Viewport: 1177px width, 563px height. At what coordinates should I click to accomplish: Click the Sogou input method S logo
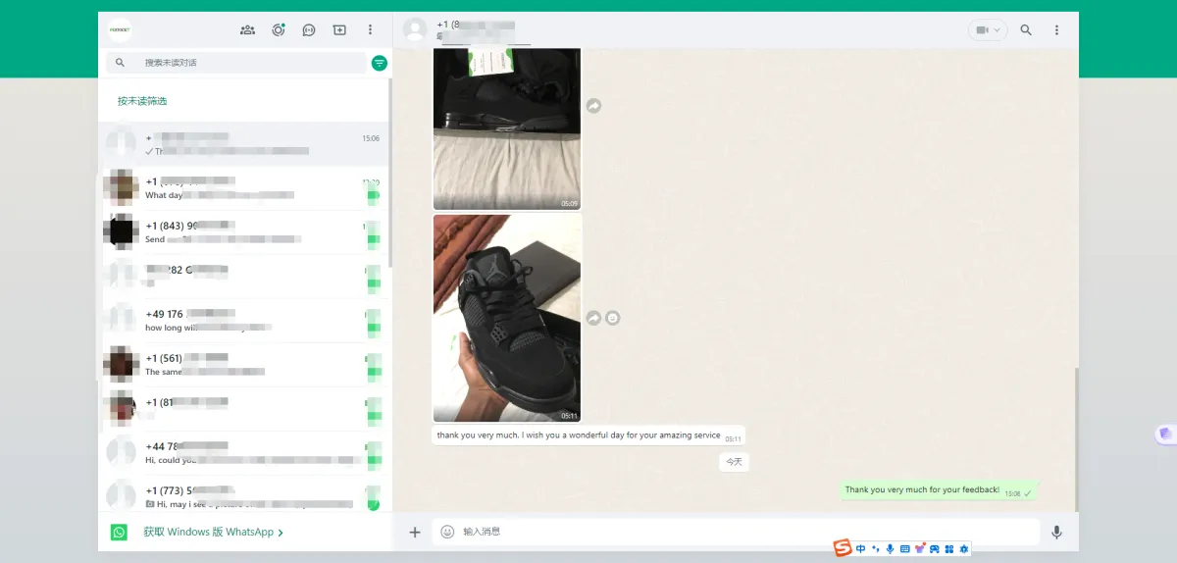[843, 548]
